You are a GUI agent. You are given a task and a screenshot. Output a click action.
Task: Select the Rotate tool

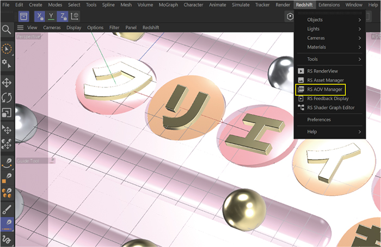[7, 98]
